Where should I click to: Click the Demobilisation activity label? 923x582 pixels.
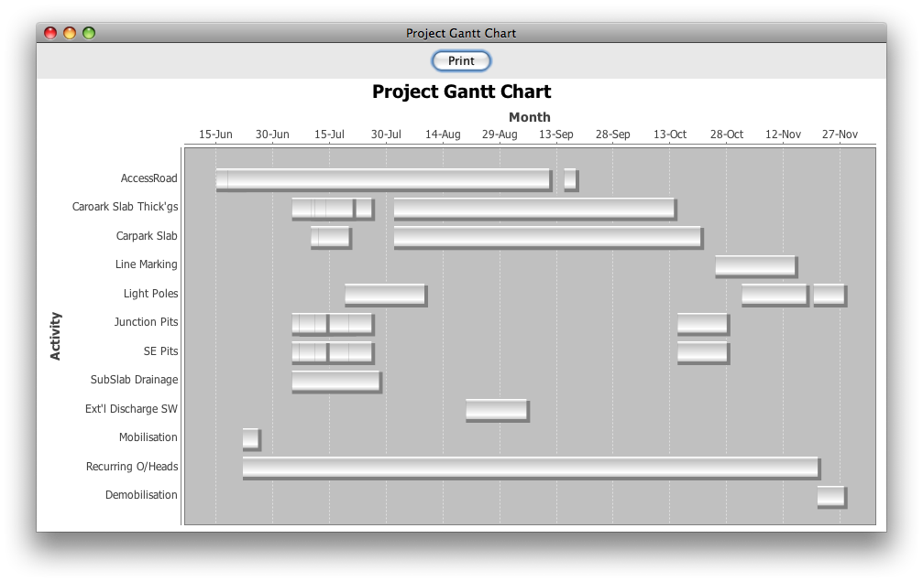141,495
